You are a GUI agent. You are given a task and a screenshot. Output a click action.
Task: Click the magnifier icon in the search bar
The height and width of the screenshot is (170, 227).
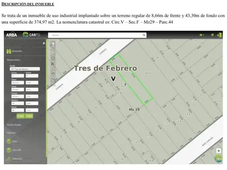pos(144,35)
